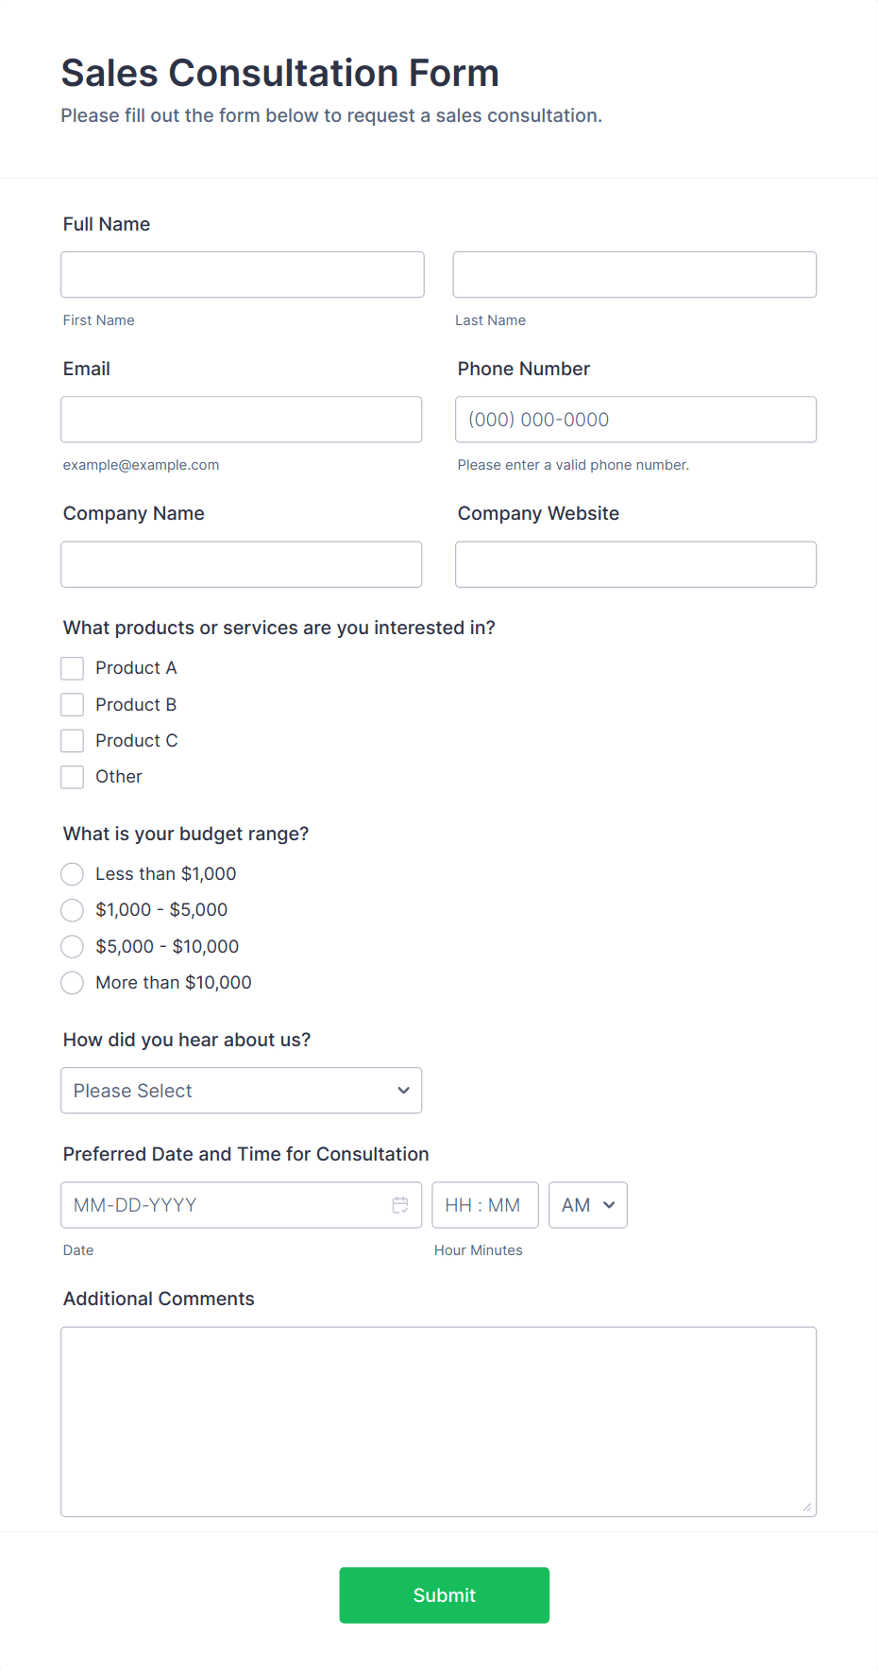Choose the '$1,000 - $5,000' budget range
878x1670 pixels.
[x=72, y=910]
